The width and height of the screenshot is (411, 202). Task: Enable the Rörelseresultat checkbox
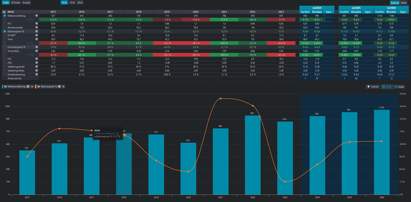(5, 27)
